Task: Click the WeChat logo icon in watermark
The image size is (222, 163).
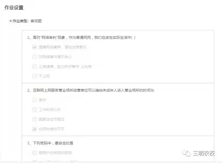Action: [186, 153]
